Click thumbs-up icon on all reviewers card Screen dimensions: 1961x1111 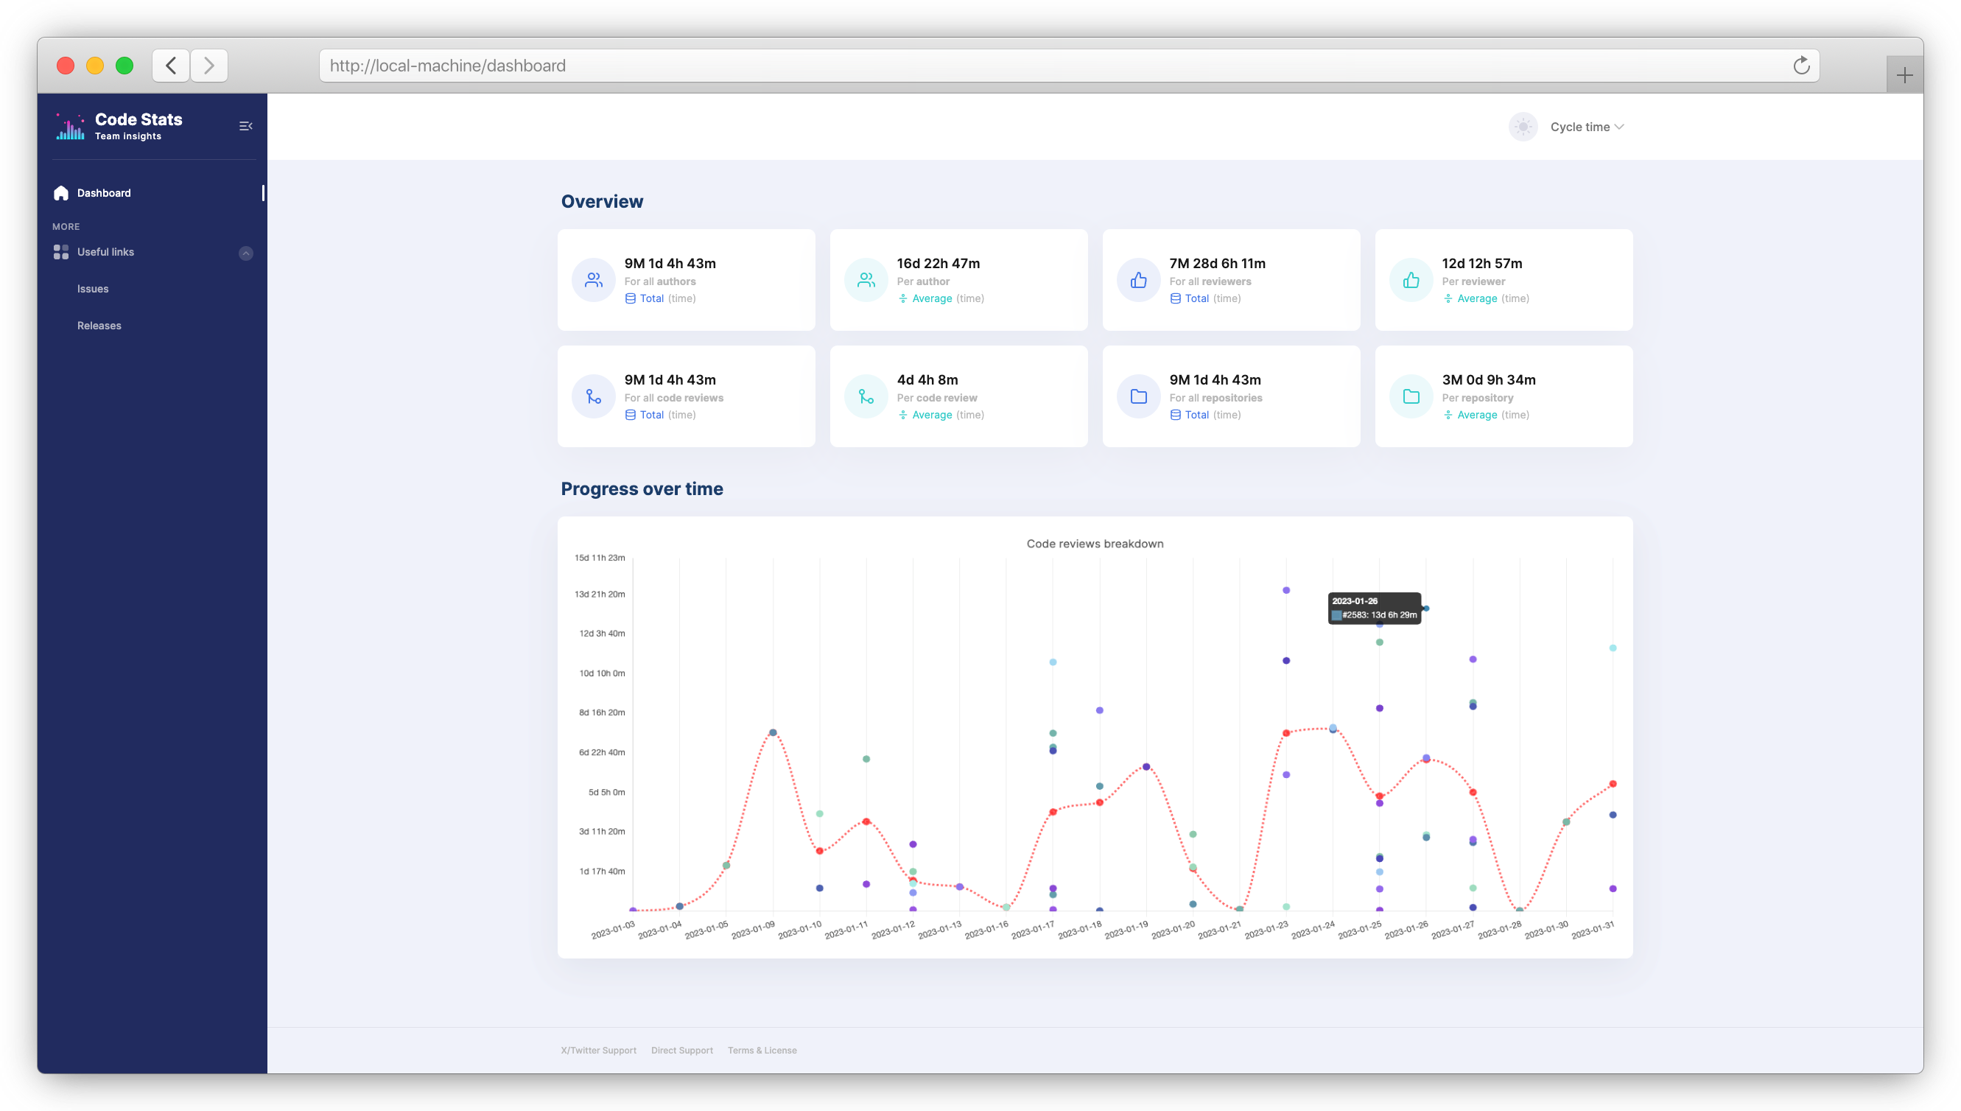pos(1138,280)
